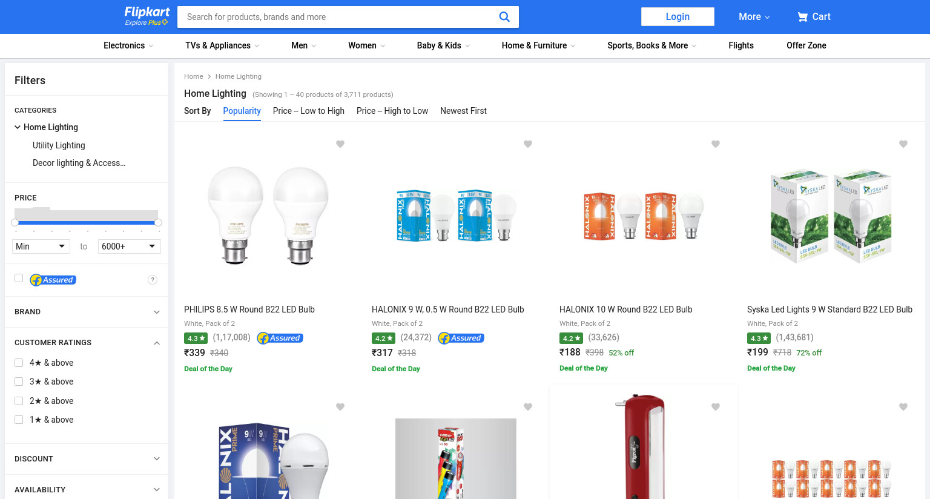Image resolution: width=930 pixels, height=499 pixels.
Task: Click the Login button
Action: 678,16
